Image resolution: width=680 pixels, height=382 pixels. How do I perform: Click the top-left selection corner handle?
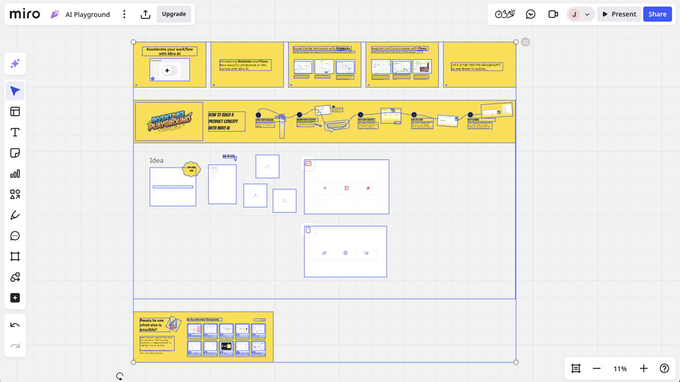(x=133, y=42)
